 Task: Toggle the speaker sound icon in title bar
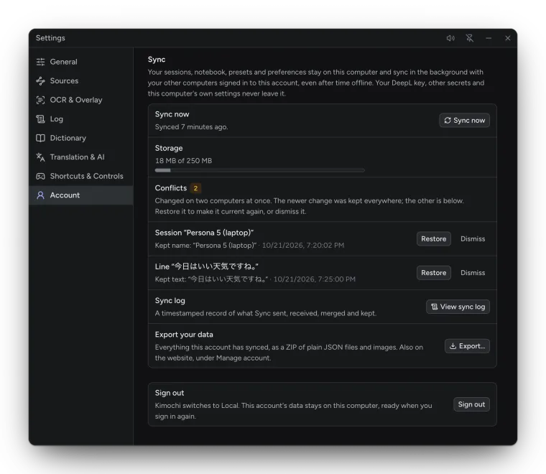[x=450, y=38]
